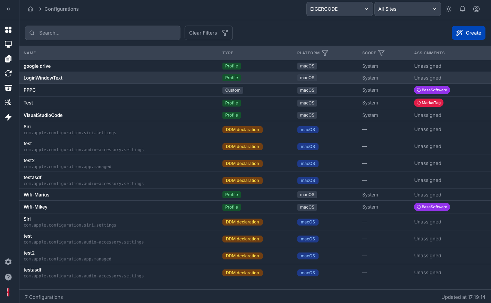The height and width of the screenshot is (303, 491).
Task: Click the Configurations breadcrumb
Action: tap(61, 9)
